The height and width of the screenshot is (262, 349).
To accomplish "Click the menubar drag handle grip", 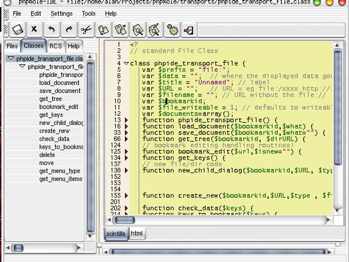I will pyautogui.click(x=6, y=14).
